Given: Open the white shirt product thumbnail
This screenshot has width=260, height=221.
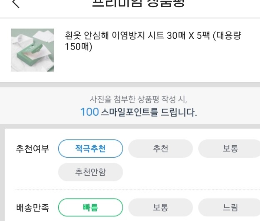Looking at the screenshot, I should 32,50.
